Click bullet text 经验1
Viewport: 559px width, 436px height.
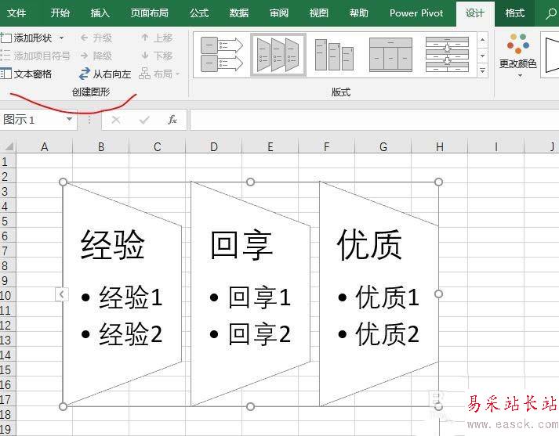(131, 297)
